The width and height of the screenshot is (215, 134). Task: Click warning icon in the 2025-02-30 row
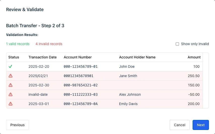click(x=11, y=85)
